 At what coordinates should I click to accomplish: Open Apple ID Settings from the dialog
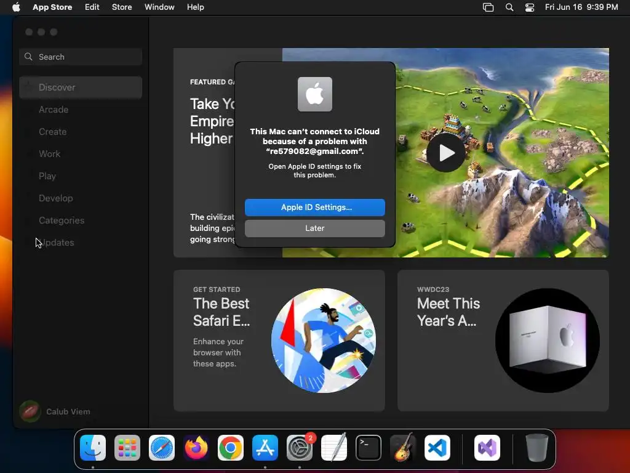314,207
